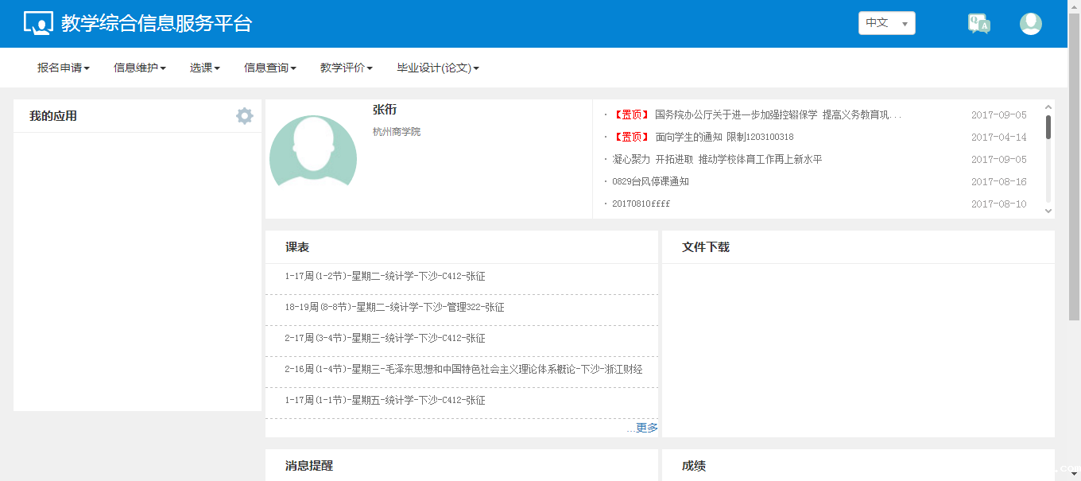
Task: Open settings gear in 我的应用 panel
Action: click(245, 116)
